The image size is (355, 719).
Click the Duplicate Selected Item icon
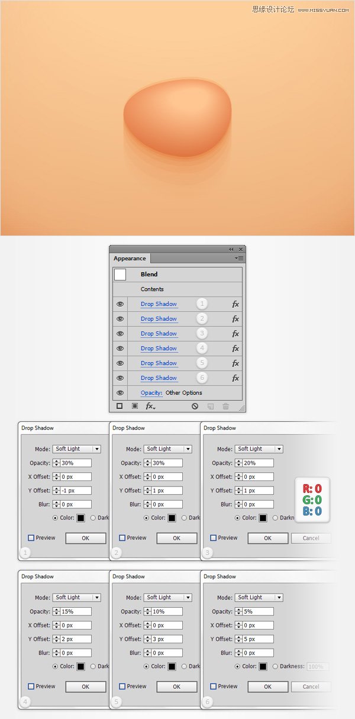(210, 407)
